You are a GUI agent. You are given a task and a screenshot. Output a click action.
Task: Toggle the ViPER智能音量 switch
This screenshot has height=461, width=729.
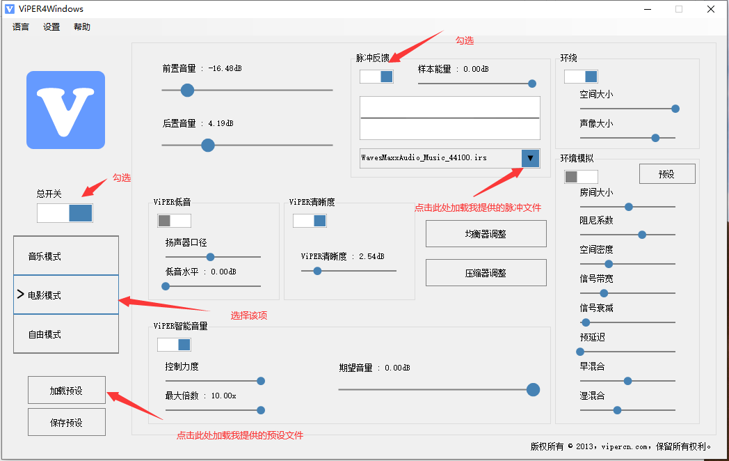coord(175,345)
